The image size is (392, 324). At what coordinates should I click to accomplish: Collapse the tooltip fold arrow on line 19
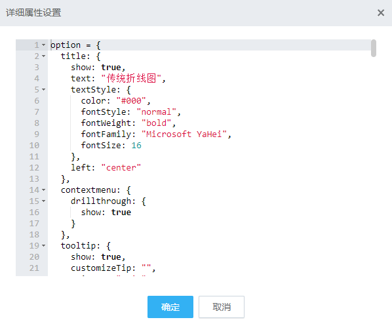coord(43,246)
